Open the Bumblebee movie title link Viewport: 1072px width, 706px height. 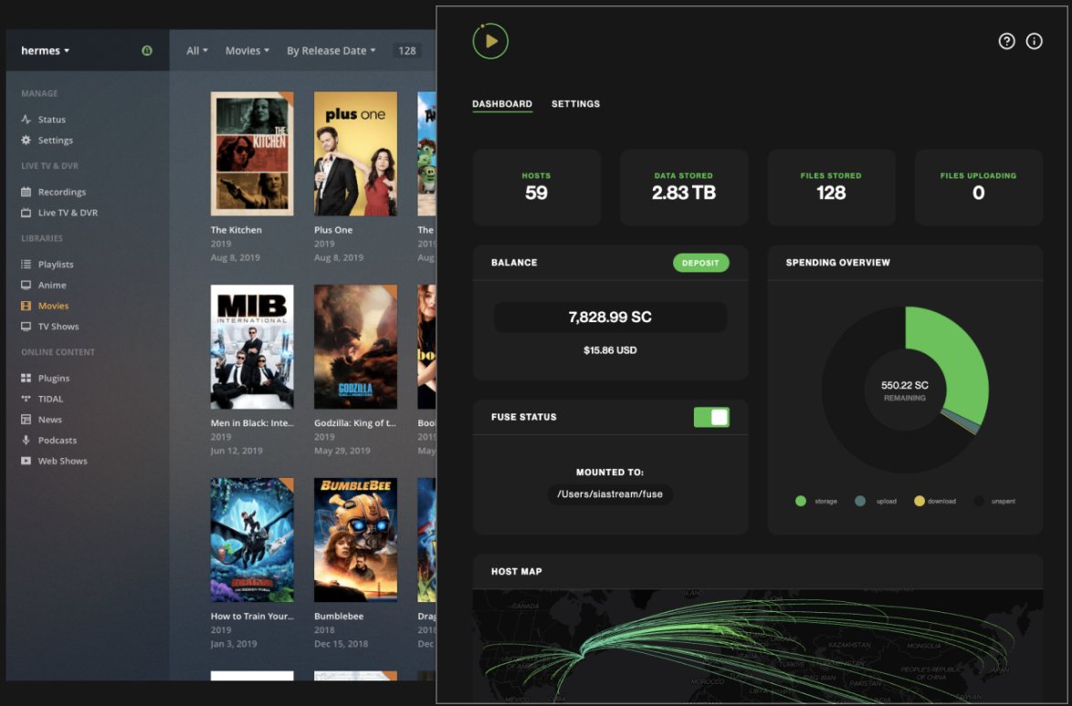(x=339, y=616)
